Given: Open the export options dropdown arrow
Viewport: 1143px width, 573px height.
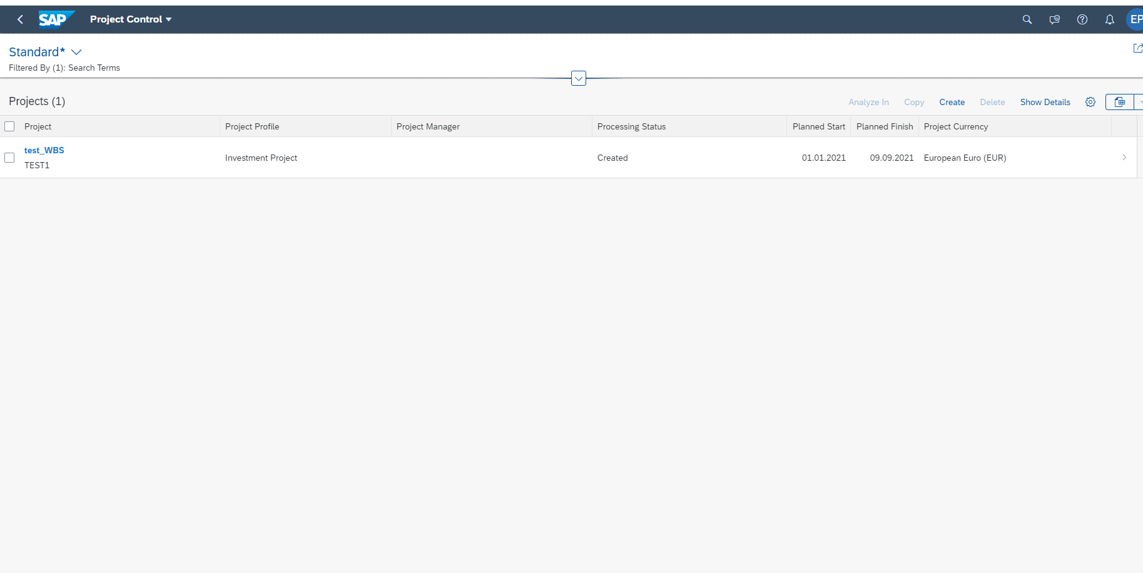Looking at the screenshot, I should tap(1139, 102).
